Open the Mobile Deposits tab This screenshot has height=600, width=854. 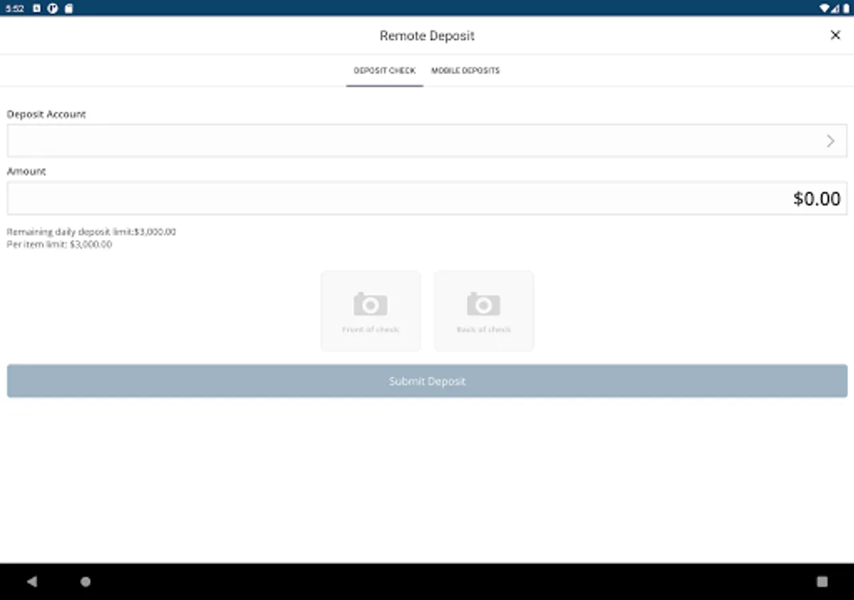click(465, 71)
